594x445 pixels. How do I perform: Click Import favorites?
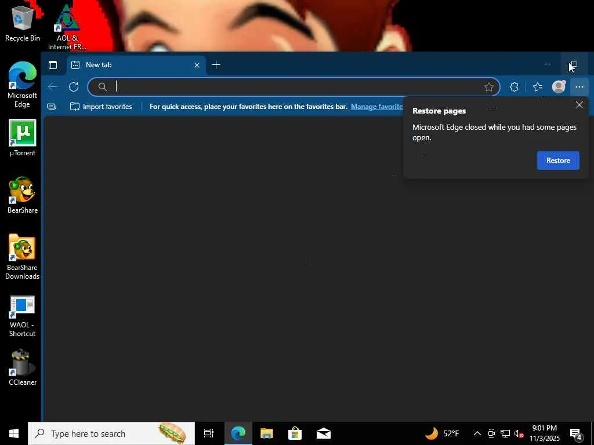(101, 107)
